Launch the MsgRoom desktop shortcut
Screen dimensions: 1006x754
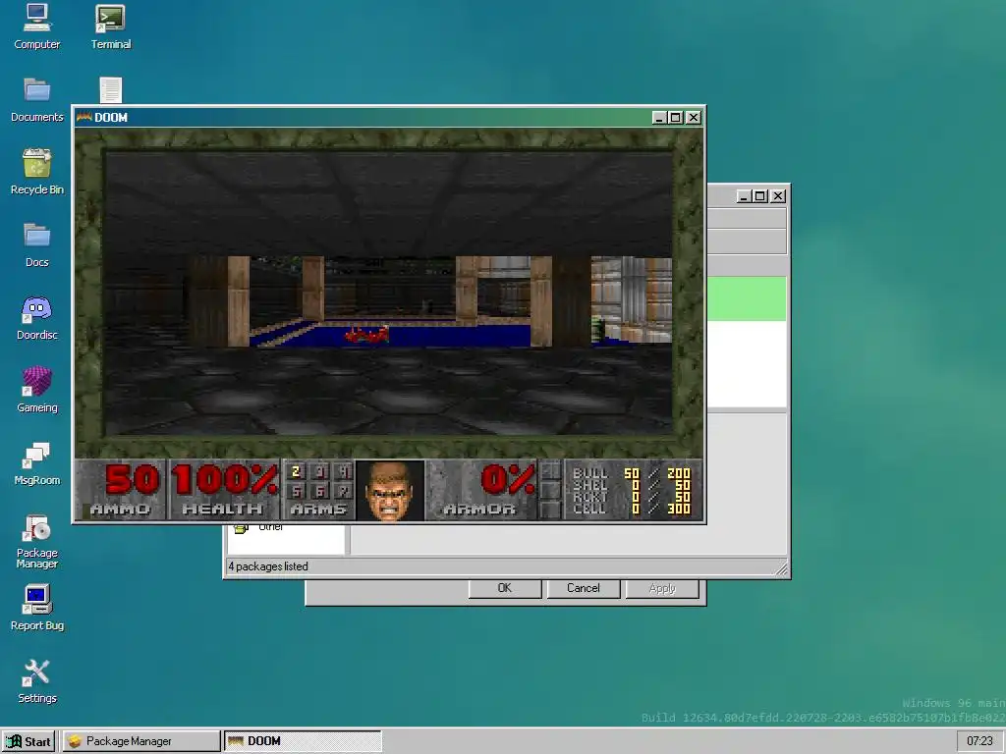click(36, 463)
